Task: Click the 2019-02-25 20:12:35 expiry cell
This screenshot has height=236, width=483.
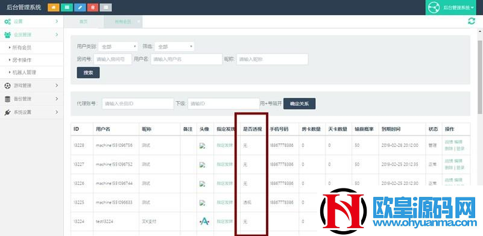Action: 400,164
